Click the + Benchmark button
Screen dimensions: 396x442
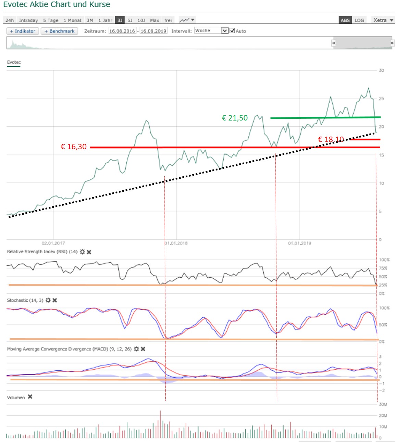60,31
